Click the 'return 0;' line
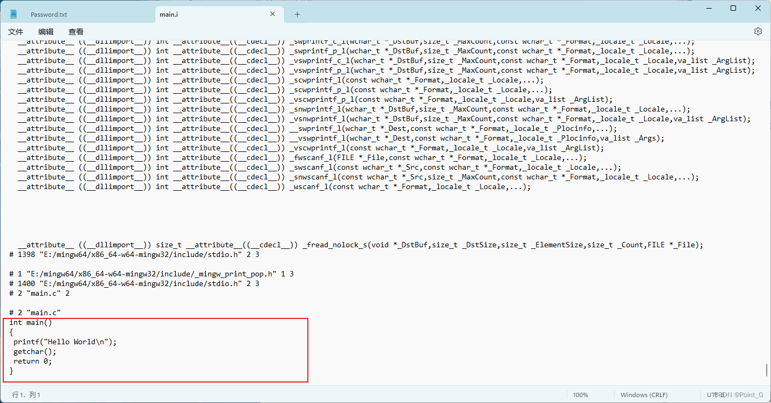The height and width of the screenshot is (403, 771). click(33, 361)
